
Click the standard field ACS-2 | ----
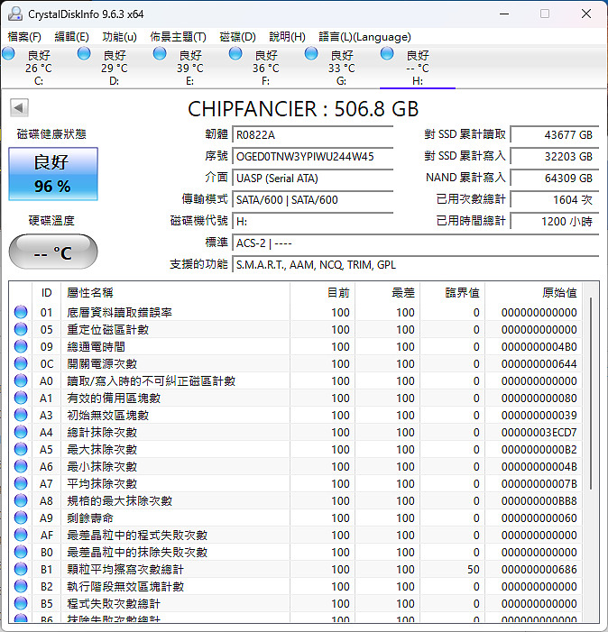(415, 243)
